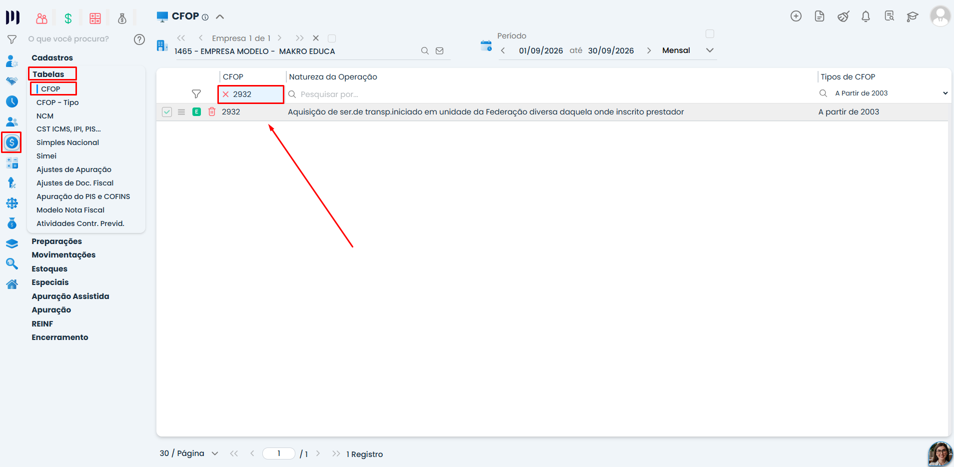Open the money bag module in top bar

(x=122, y=19)
